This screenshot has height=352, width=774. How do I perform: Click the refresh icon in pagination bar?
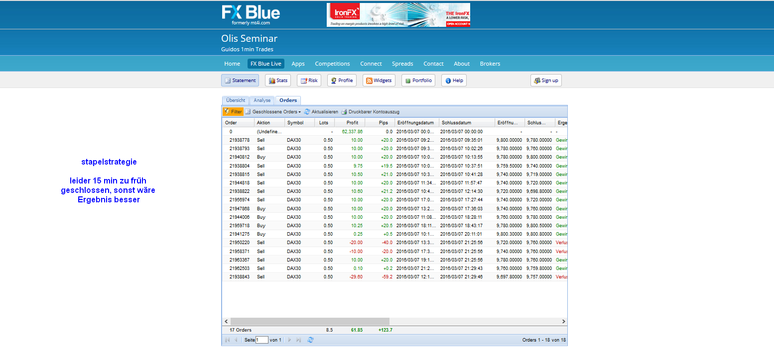(x=311, y=340)
